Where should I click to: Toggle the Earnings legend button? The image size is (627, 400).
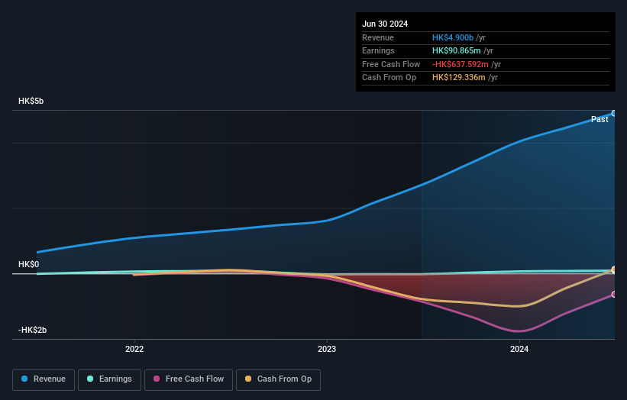pyautogui.click(x=109, y=379)
